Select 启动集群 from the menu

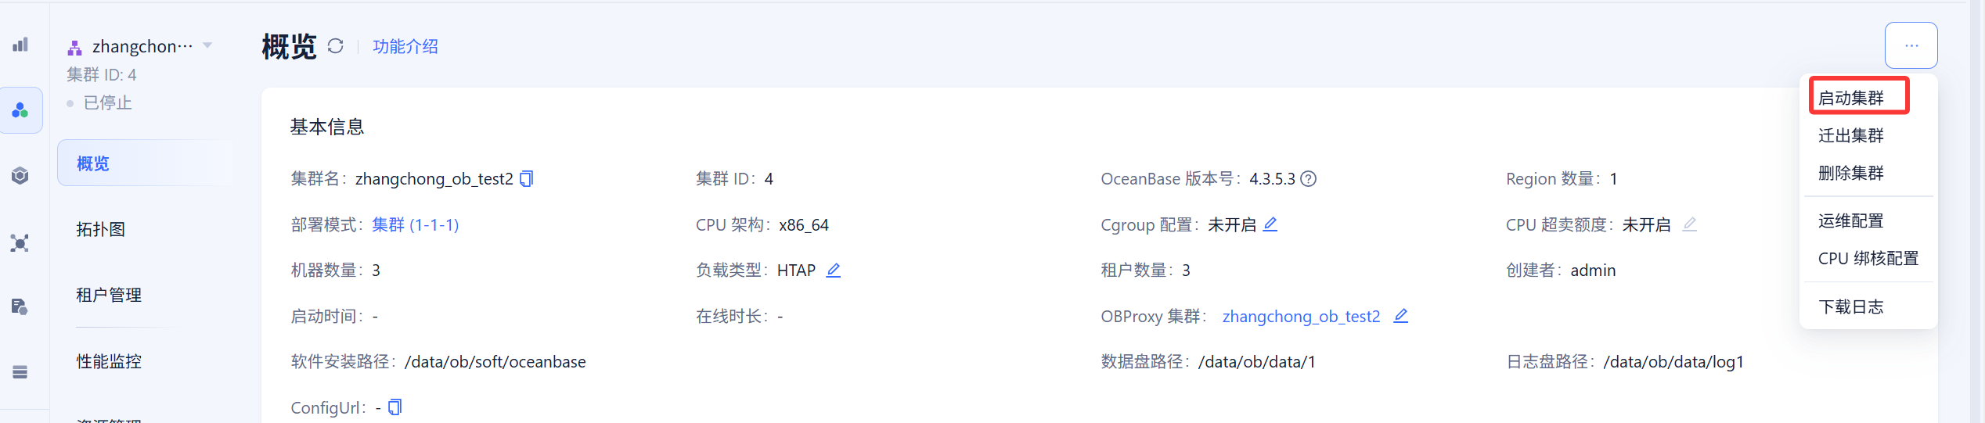(x=1851, y=98)
